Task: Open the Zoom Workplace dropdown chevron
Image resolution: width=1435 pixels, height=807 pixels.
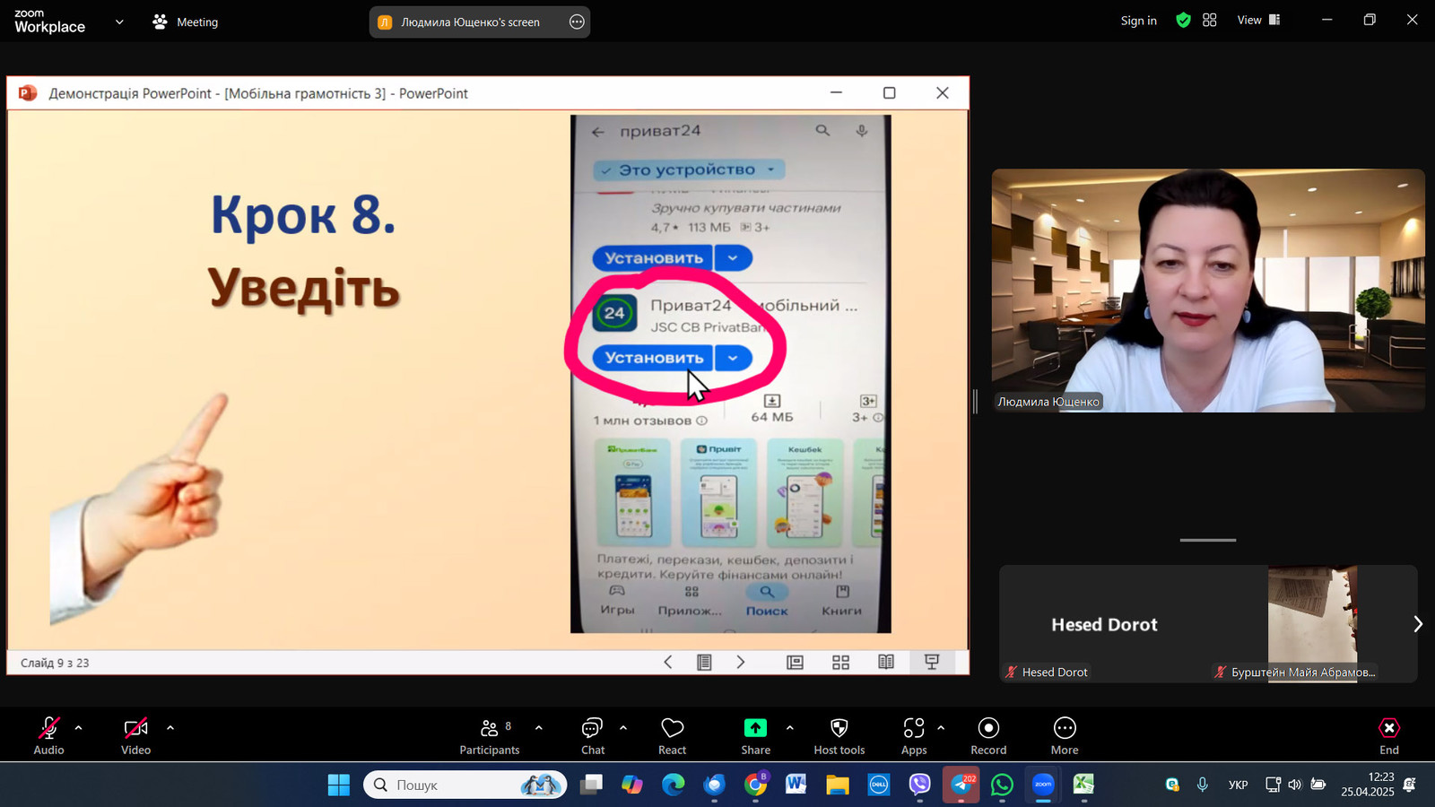Action: pos(119,22)
